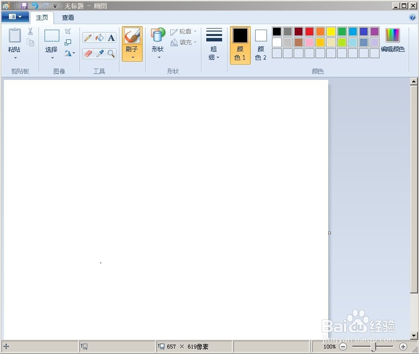Open the Size thickness dropdown

pos(214,44)
